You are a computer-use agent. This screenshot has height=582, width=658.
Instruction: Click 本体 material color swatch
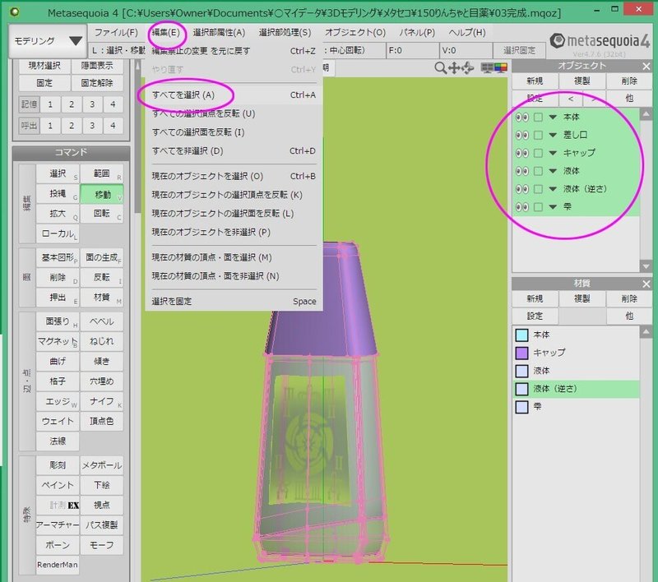pos(521,335)
